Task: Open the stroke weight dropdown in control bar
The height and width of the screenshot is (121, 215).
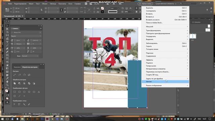Action: (x=118, y=8)
